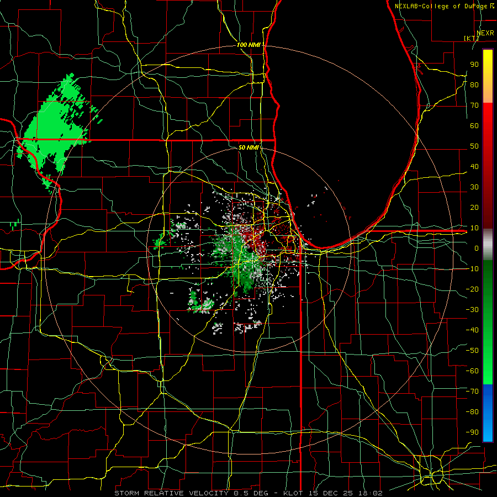This screenshot has width=497, height=497.
Task: Click the '90' scale value
Action: click(x=474, y=65)
